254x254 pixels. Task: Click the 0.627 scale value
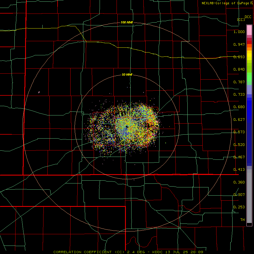tap(239, 120)
